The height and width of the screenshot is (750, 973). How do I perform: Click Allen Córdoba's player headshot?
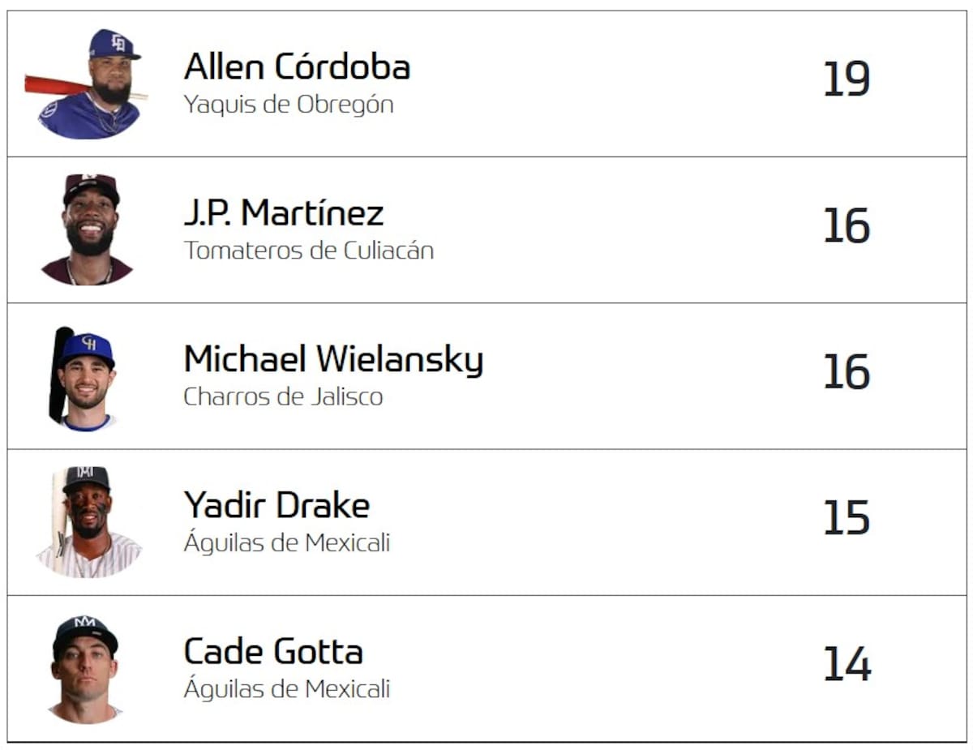point(89,84)
